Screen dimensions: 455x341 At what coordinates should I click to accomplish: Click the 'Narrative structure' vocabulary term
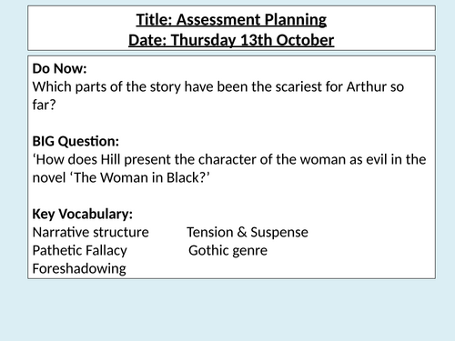coord(91,233)
